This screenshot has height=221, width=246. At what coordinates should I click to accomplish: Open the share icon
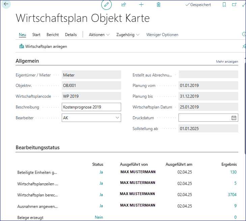point(124,4)
